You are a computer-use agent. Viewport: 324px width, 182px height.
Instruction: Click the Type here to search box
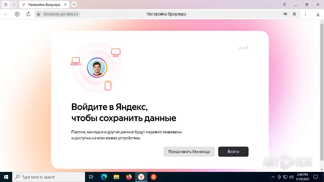[49, 177]
